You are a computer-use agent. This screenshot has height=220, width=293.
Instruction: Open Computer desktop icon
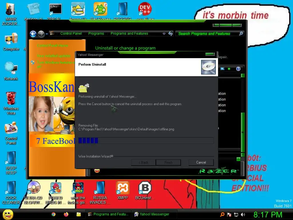coord(11,42)
